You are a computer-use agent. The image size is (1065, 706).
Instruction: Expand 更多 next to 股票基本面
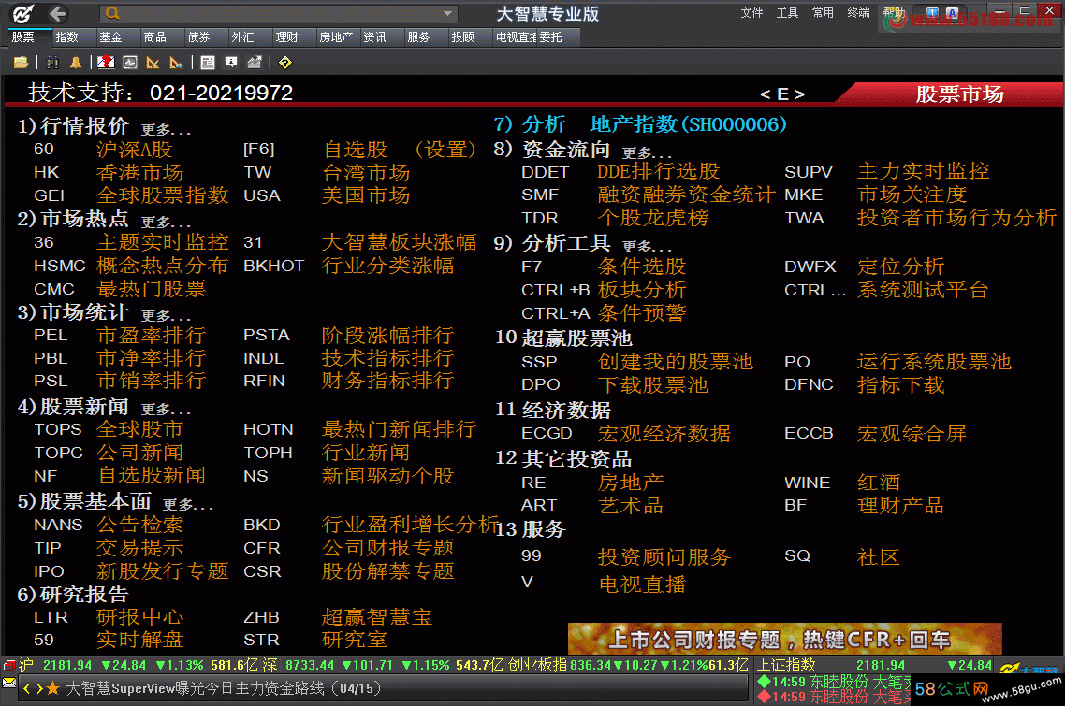pyautogui.click(x=188, y=504)
